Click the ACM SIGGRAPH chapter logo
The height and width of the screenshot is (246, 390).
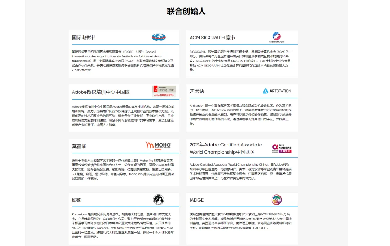pyautogui.click(x=276, y=37)
